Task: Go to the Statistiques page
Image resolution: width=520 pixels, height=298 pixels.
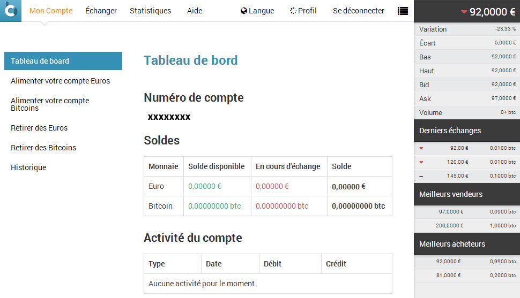Action: (151, 11)
